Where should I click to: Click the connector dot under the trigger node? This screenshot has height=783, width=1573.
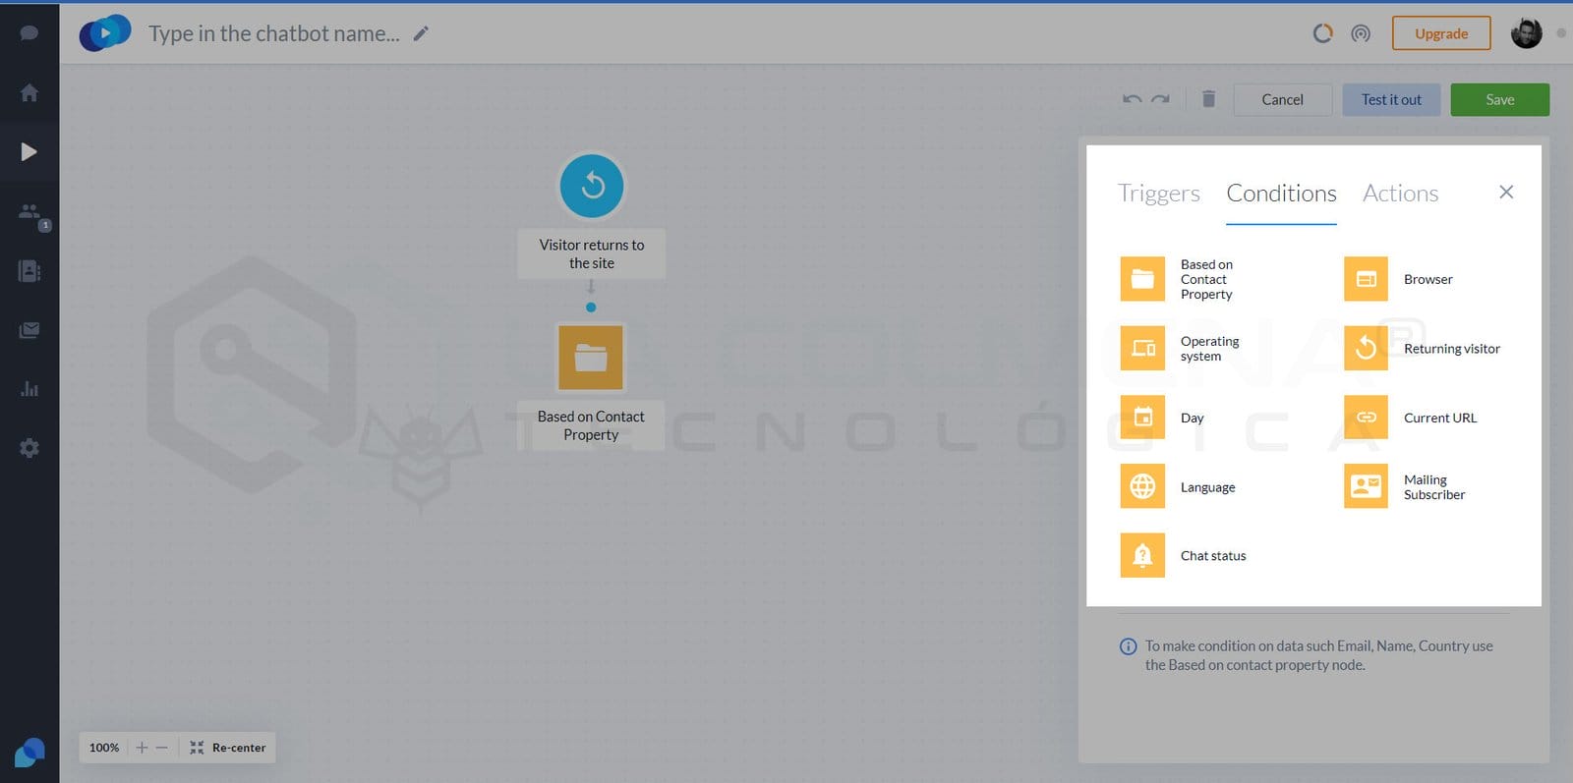591,308
